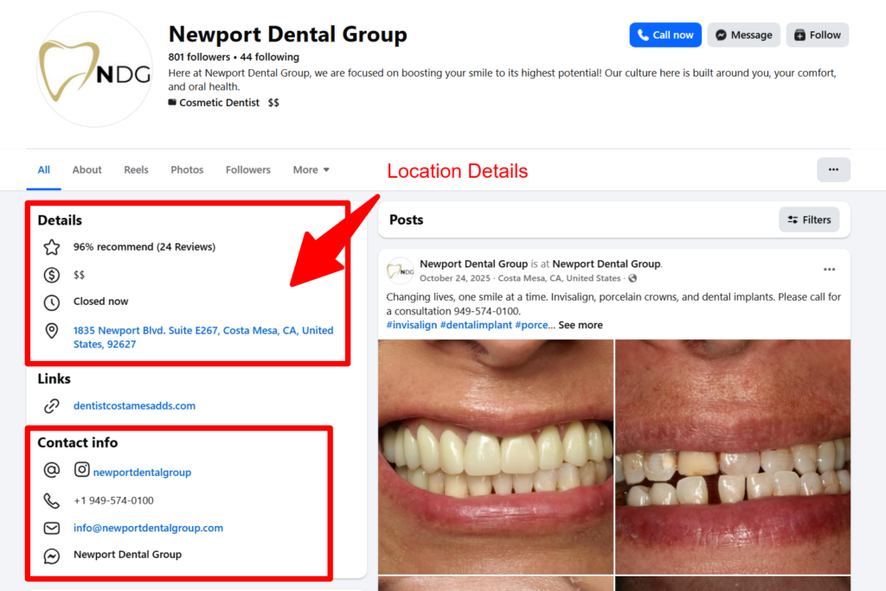
Task: Select the All tab
Action: [43, 170]
